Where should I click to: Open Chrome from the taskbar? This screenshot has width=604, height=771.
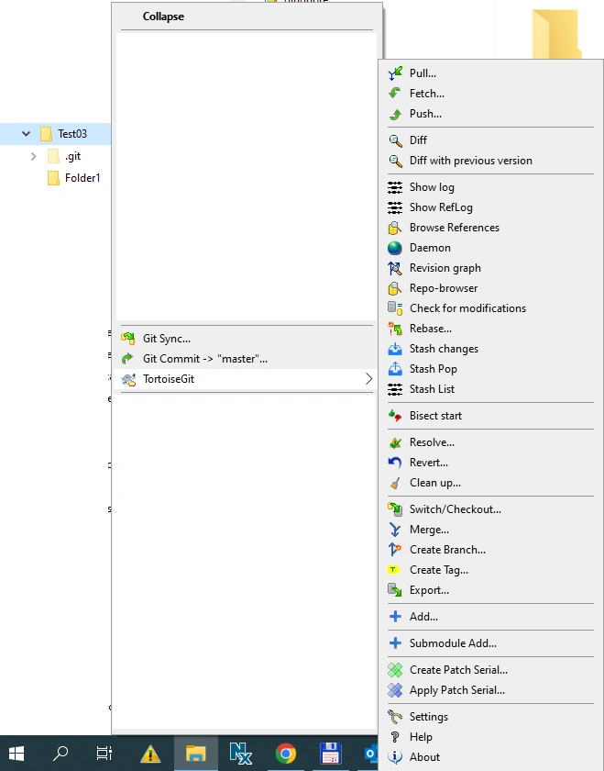[x=286, y=754]
